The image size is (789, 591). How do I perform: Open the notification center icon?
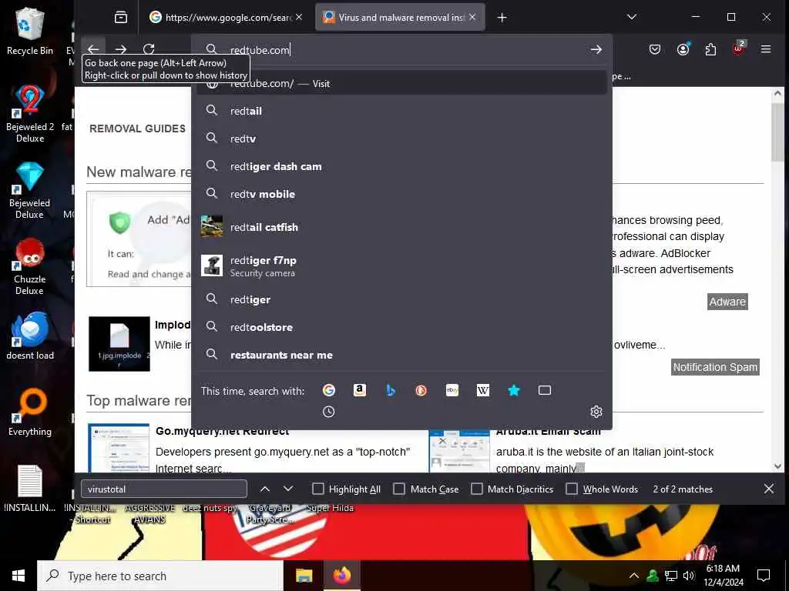764,576
